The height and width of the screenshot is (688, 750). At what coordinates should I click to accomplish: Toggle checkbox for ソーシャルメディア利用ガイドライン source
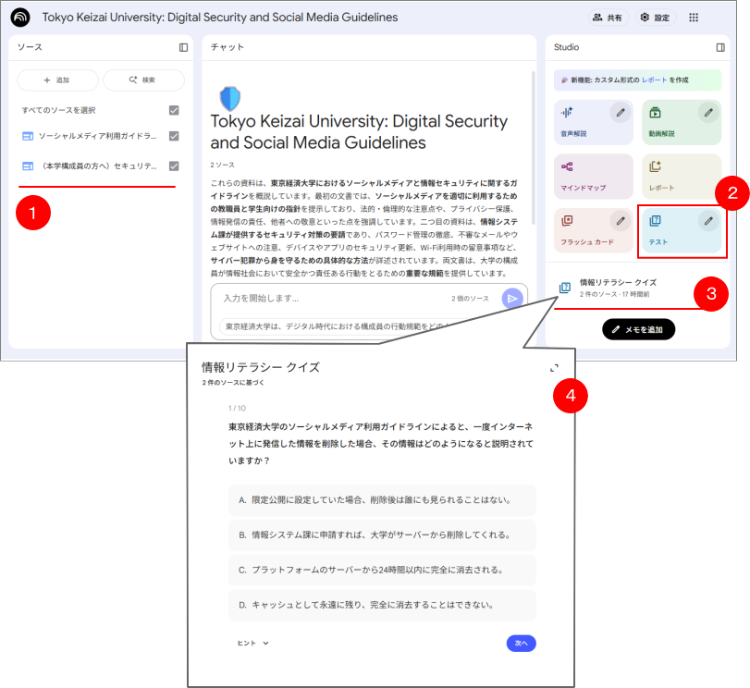[174, 136]
